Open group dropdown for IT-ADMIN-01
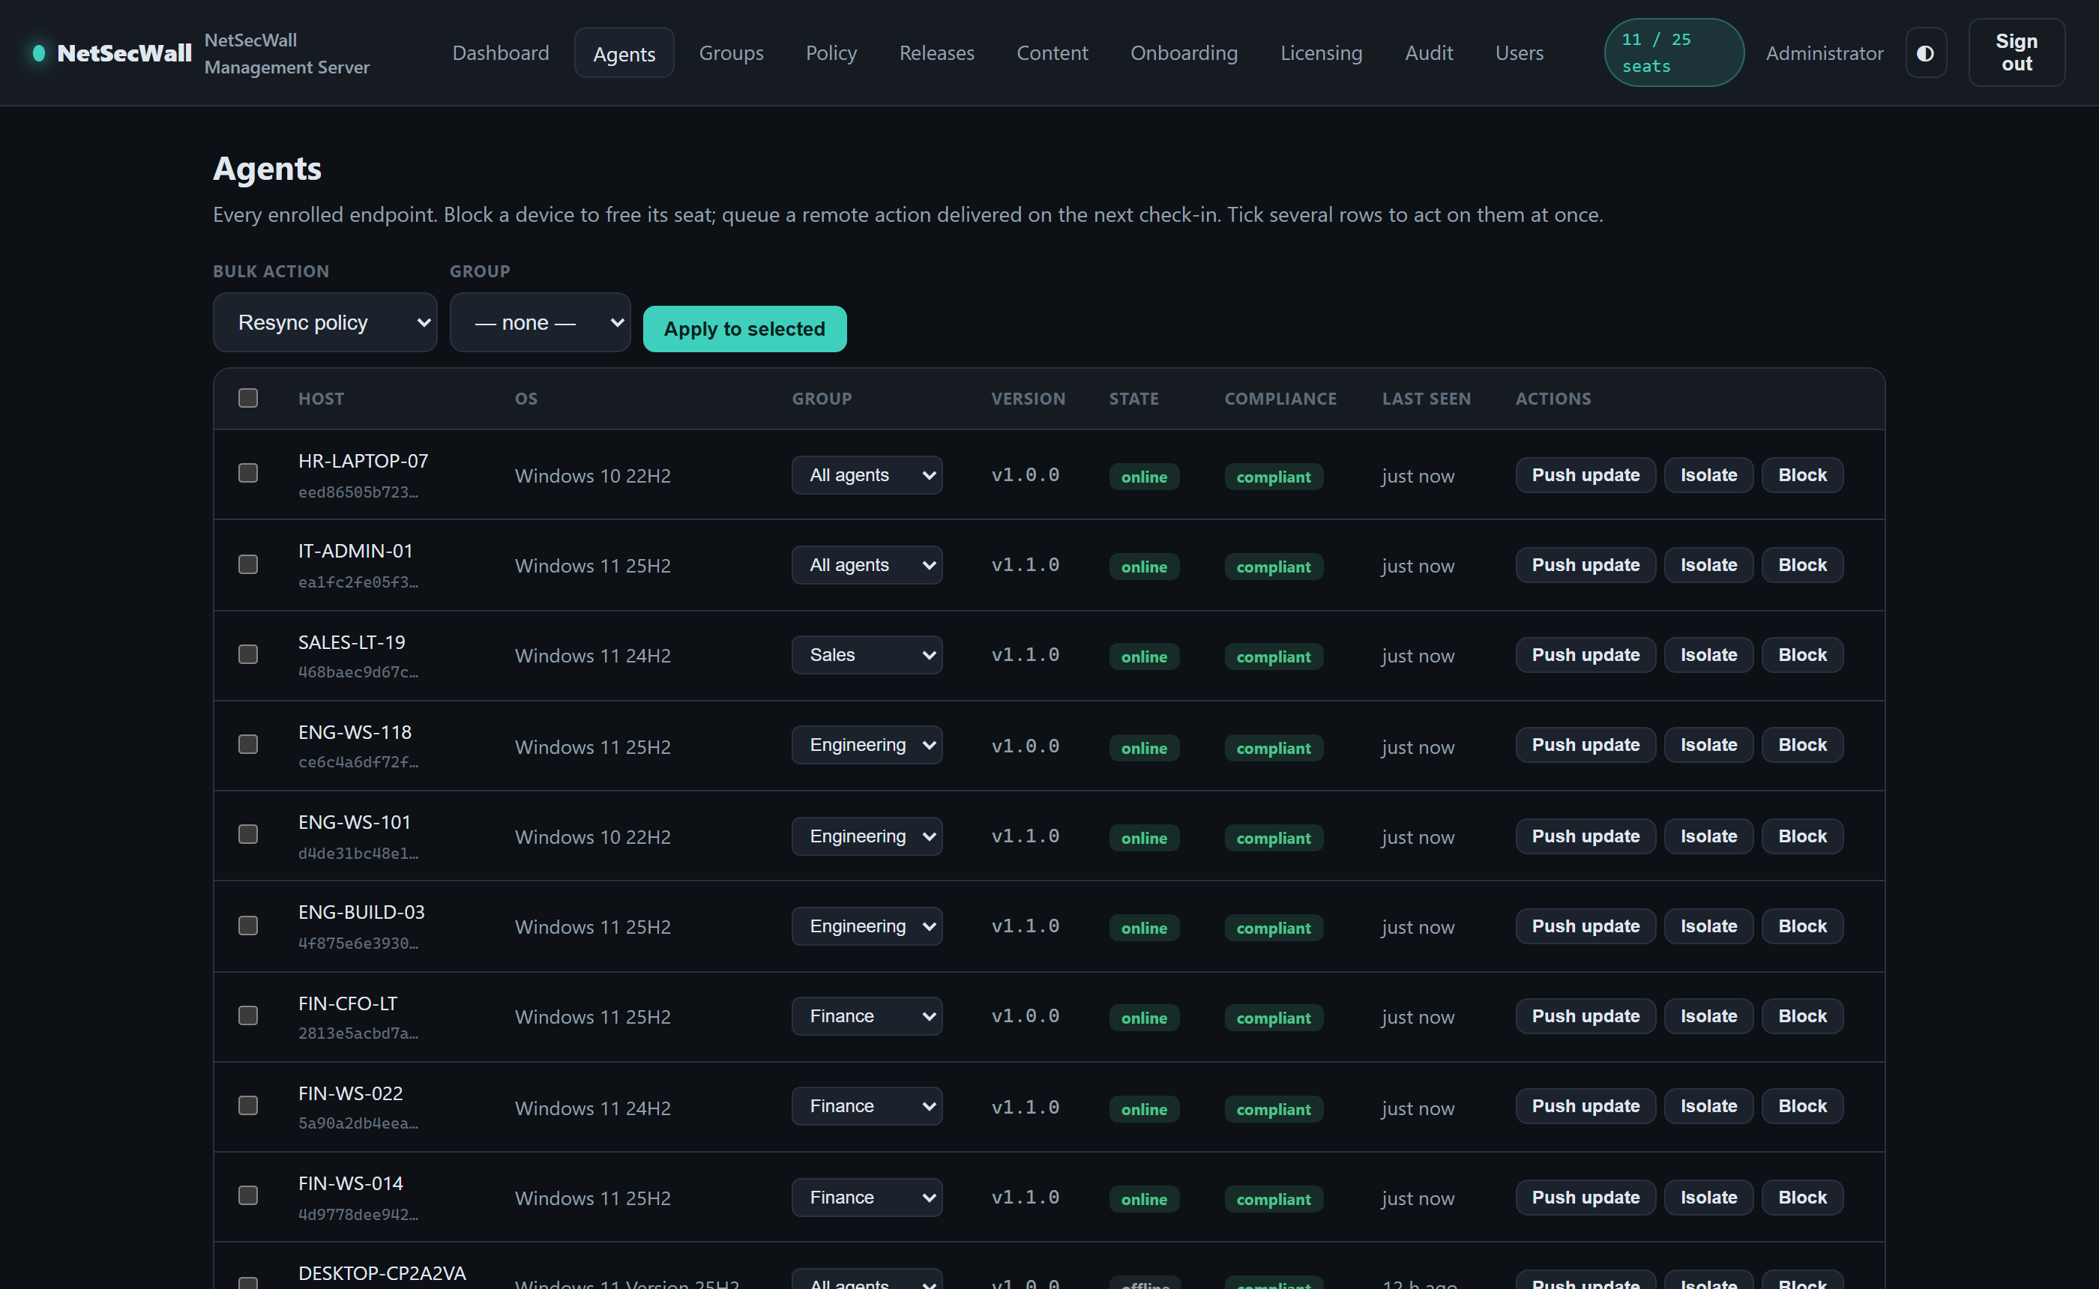The image size is (2099, 1289). pyautogui.click(x=866, y=565)
